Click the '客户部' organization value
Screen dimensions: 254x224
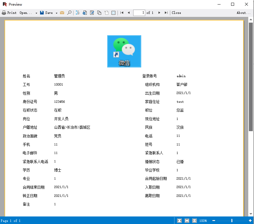(x=182, y=84)
